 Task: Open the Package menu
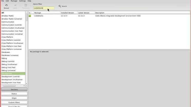[14, 1]
